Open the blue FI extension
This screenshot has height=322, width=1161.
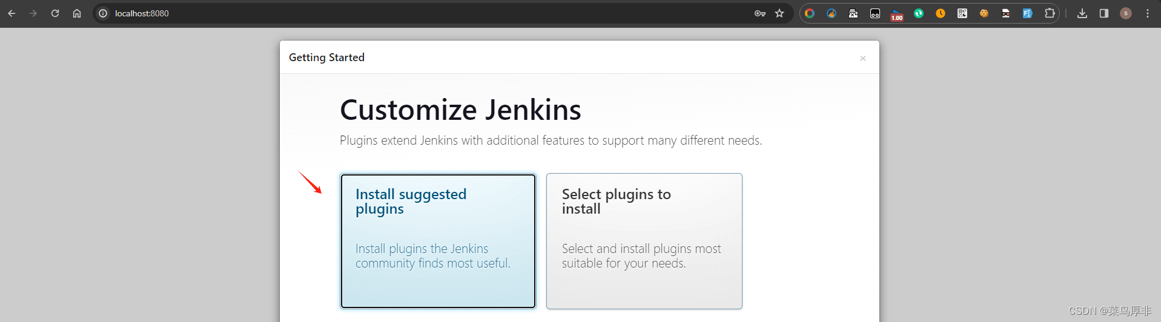pos(1028,13)
